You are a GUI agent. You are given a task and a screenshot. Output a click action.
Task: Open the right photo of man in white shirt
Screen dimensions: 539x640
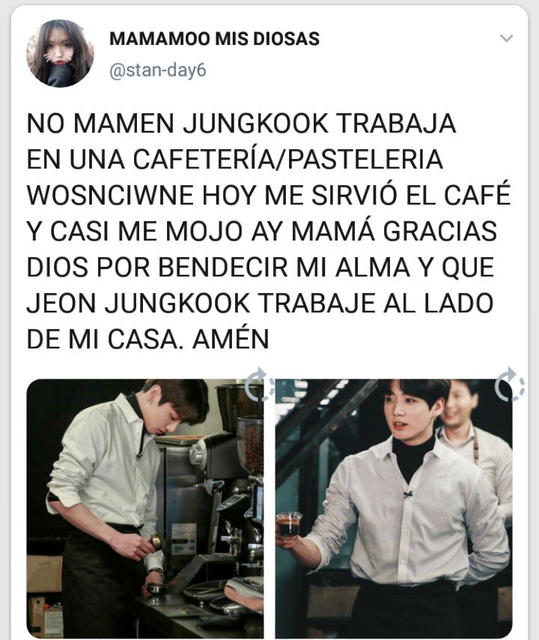click(394, 508)
